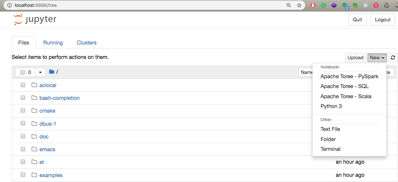Image resolution: width=398 pixels, height=182 pixels.
Task: Click the refresh notebook list icon
Action: pyautogui.click(x=393, y=58)
